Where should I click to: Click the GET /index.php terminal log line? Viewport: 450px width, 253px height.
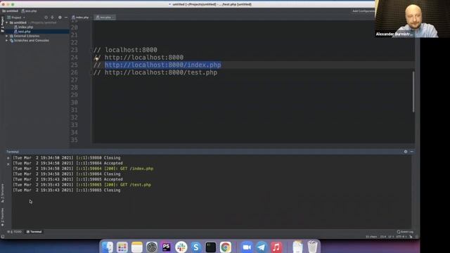point(83,169)
